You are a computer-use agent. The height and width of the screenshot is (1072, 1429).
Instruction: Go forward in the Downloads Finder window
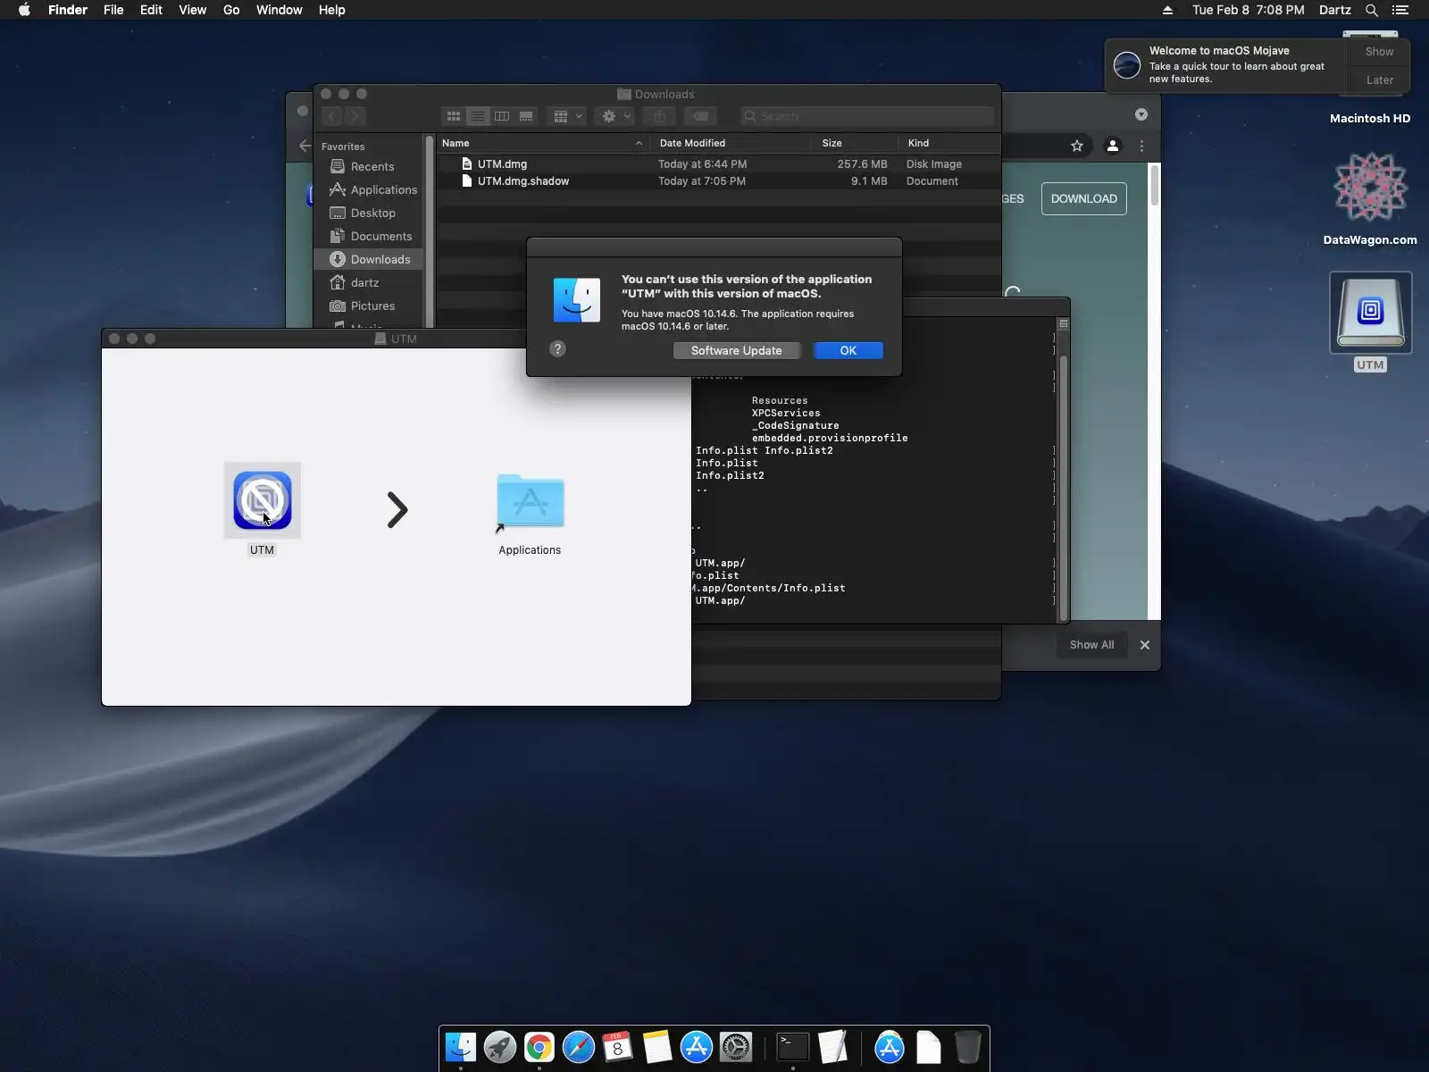[x=355, y=116]
